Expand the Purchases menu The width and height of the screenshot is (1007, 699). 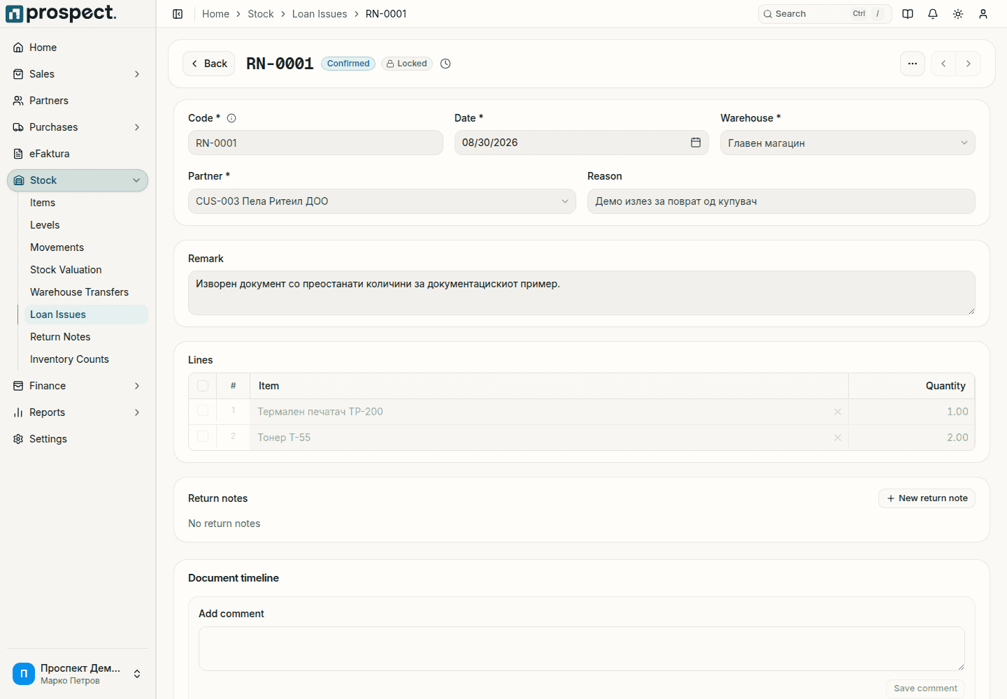pos(78,127)
